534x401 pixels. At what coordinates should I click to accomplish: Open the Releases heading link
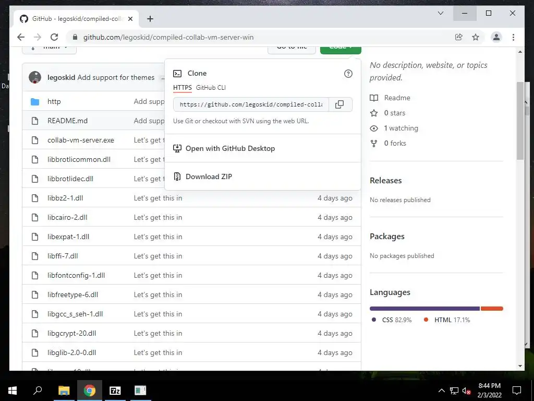click(386, 180)
